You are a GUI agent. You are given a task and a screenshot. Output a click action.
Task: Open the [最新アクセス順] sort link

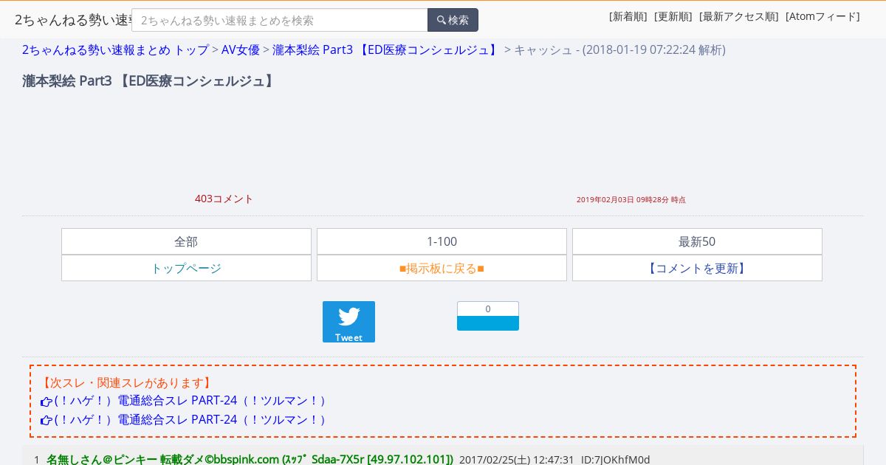pyautogui.click(x=739, y=16)
